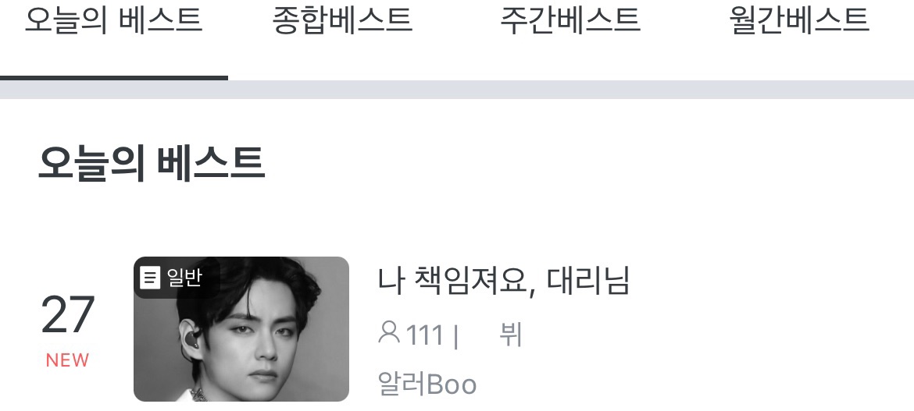Screen dimensions: 914x411
Task: Click the dark underline beneath active tab
Action: 114,78
